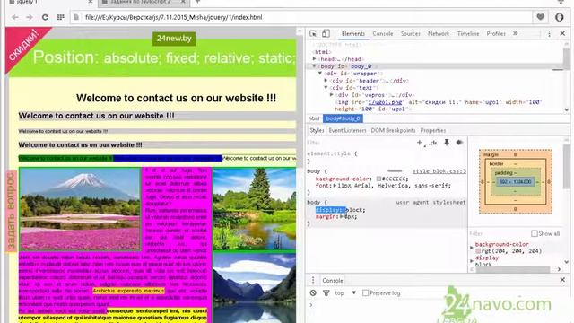
Task: Open the style_blok.css source link
Action: pyautogui.click(x=439, y=171)
